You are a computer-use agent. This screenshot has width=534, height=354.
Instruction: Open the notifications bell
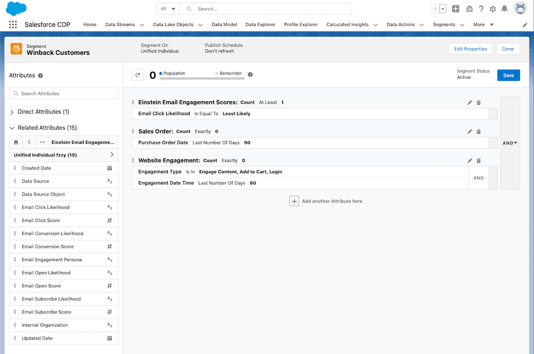tap(504, 9)
